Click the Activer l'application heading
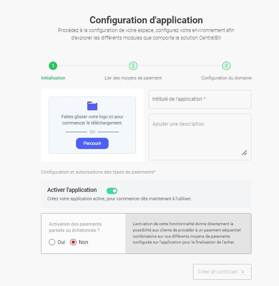279x286 pixels. pos(72,190)
